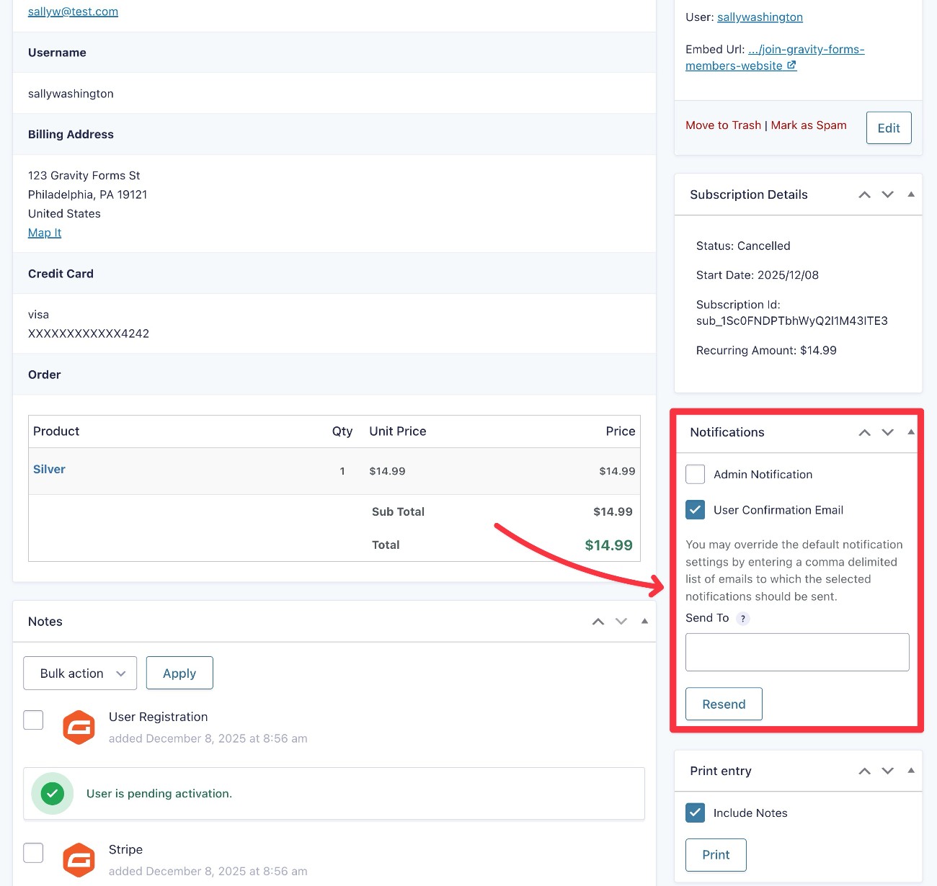Image resolution: width=937 pixels, height=886 pixels.
Task: Move Subscription Details panel up
Action: pos(865,194)
